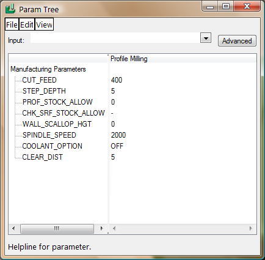Click right scroll arrow of parameter names pane

coord(101,228)
